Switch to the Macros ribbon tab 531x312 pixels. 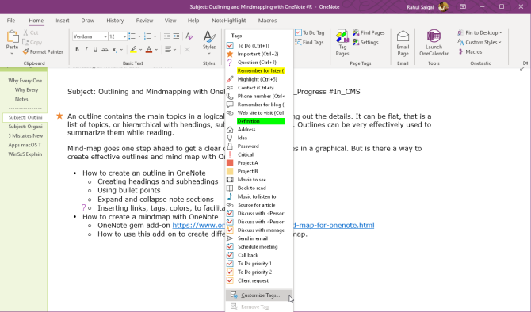click(267, 21)
